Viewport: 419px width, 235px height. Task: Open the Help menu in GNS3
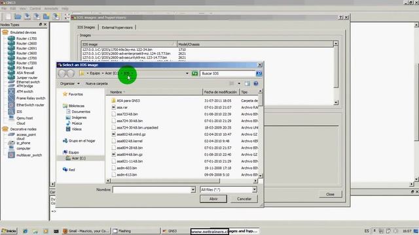click(65, 8)
